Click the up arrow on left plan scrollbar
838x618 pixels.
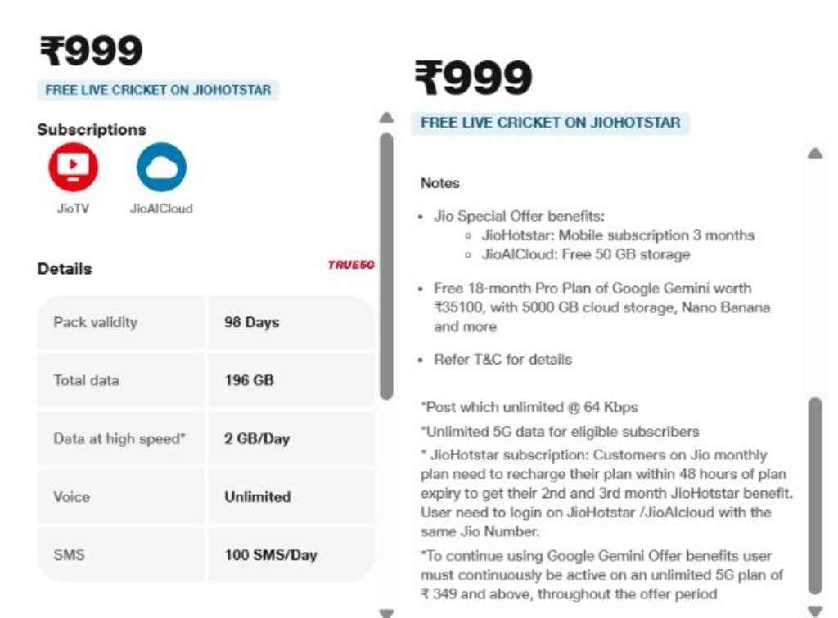tap(385, 116)
